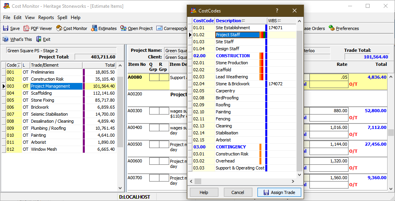Open the Help menu

pos(75,18)
